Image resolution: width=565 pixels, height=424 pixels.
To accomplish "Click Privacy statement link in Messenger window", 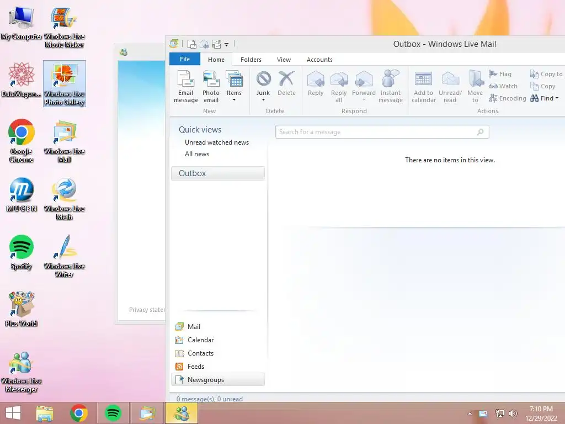I will (147, 310).
